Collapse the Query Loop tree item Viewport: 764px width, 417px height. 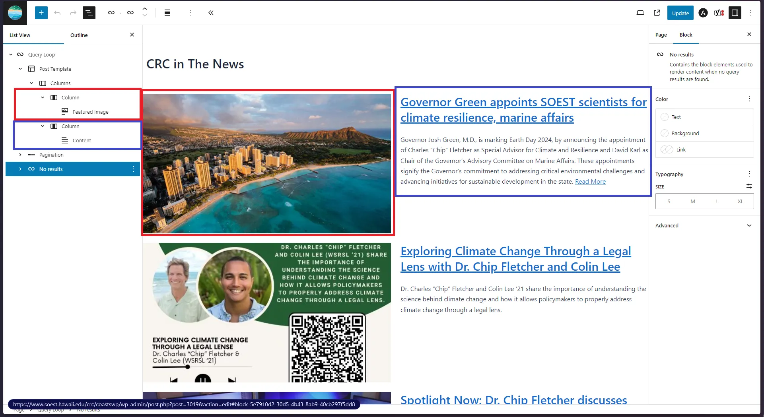(11, 54)
